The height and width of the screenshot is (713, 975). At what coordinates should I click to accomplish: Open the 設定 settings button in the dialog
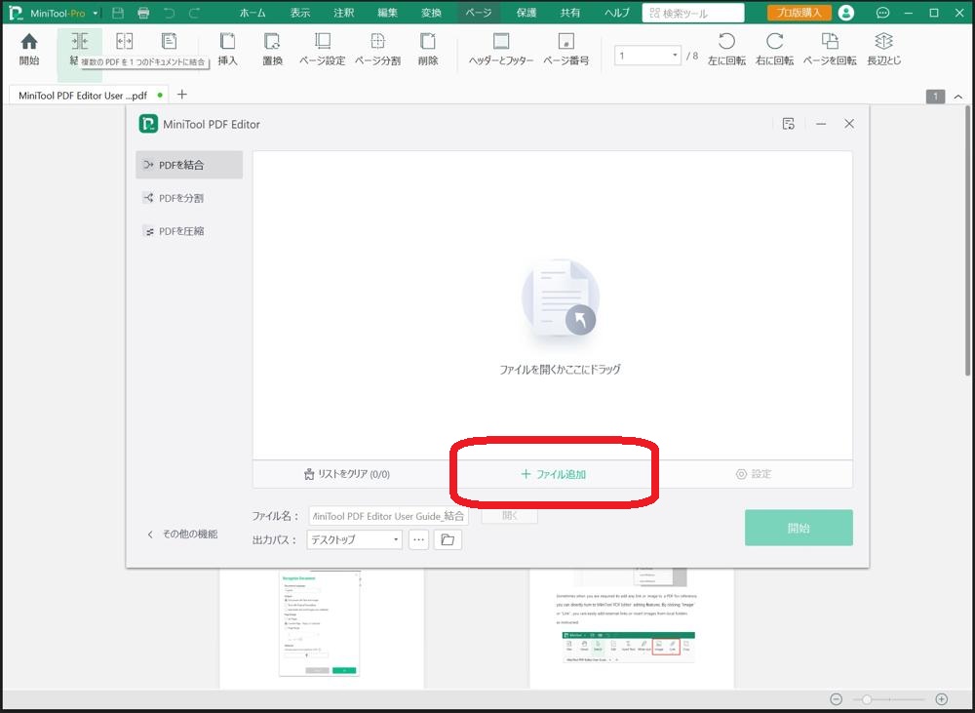[753, 474]
